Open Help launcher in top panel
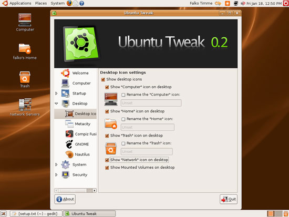This screenshot has width=289, height=217. click(81, 3)
